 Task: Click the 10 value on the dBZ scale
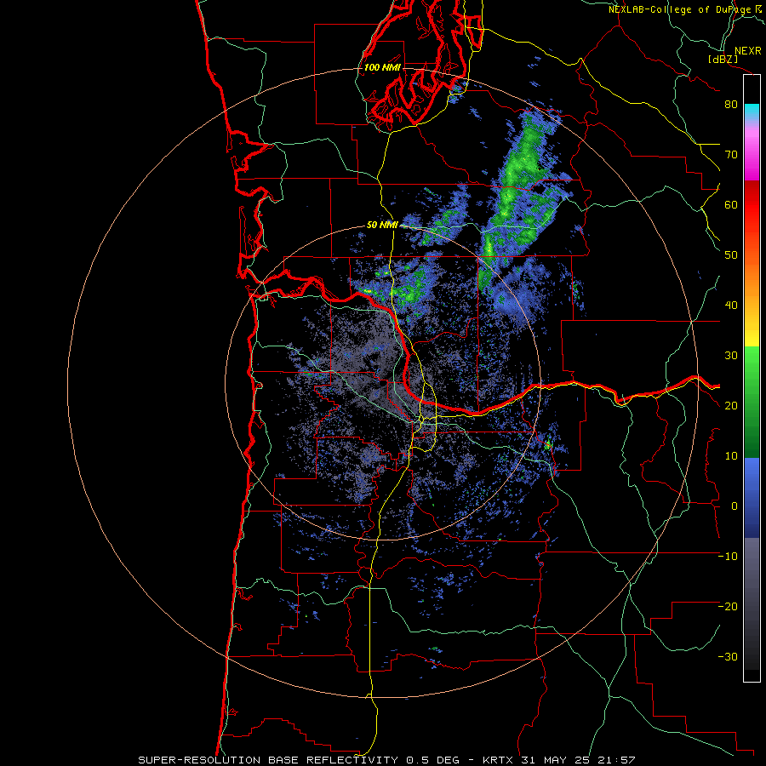point(731,456)
